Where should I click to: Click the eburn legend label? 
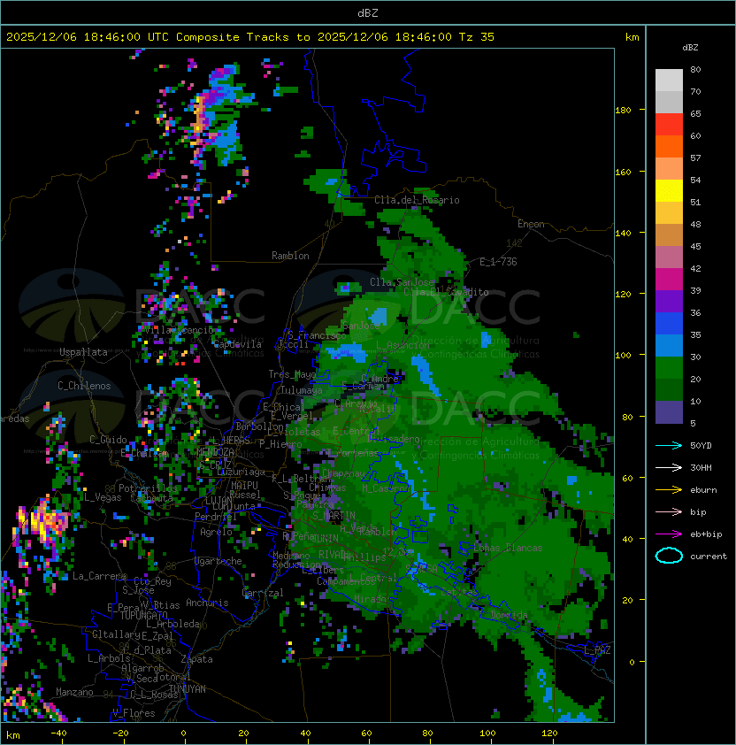(703, 490)
